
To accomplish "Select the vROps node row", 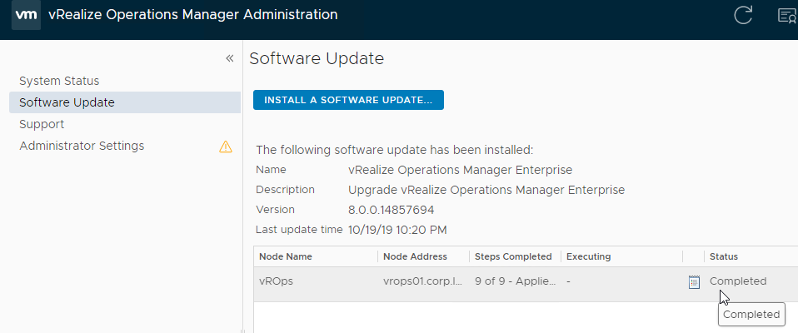I will point(526,281).
